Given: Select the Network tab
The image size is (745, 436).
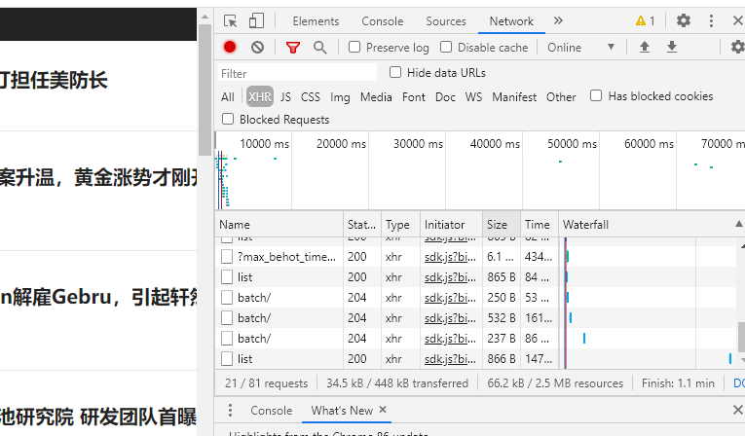Looking at the screenshot, I should [x=511, y=20].
